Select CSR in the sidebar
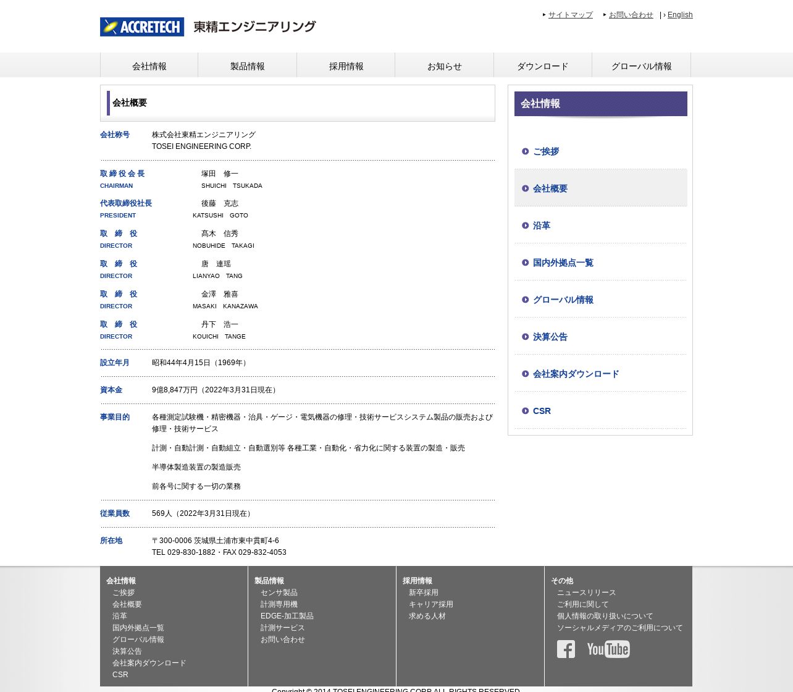The height and width of the screenshot is (692, 793). tap(600, 411)
